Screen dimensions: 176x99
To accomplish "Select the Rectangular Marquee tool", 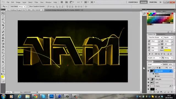I will point(3,16).
